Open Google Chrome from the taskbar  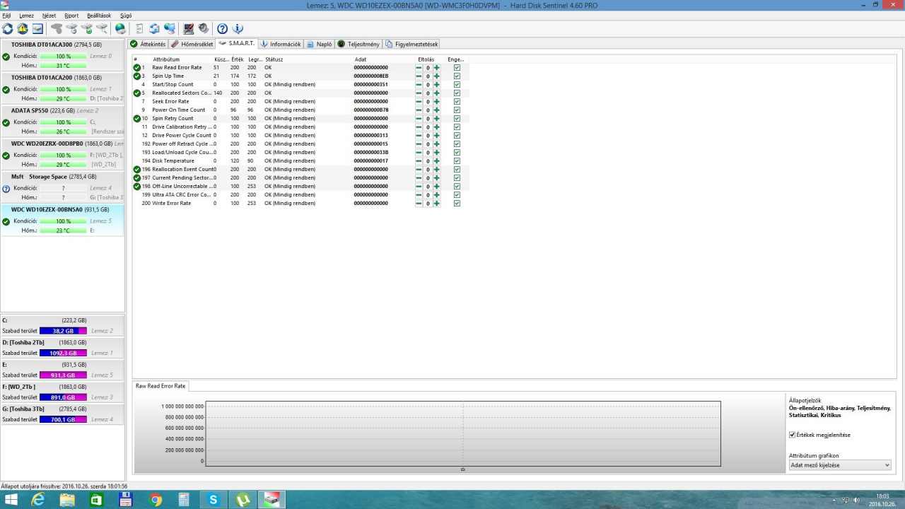click(156, 500)
